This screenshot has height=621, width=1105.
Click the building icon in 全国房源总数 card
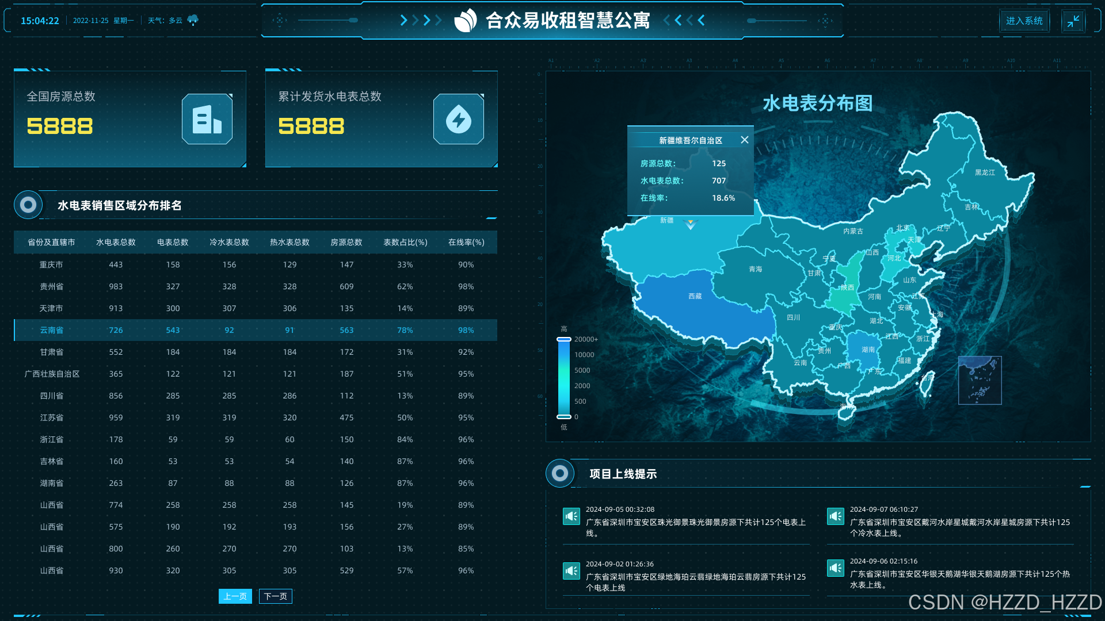click(x=207, y=119)
